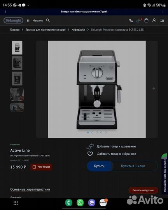Open the Android app drawer grid icon
The width and height of the screenshot is (168, 210).
tap(16, 203)
